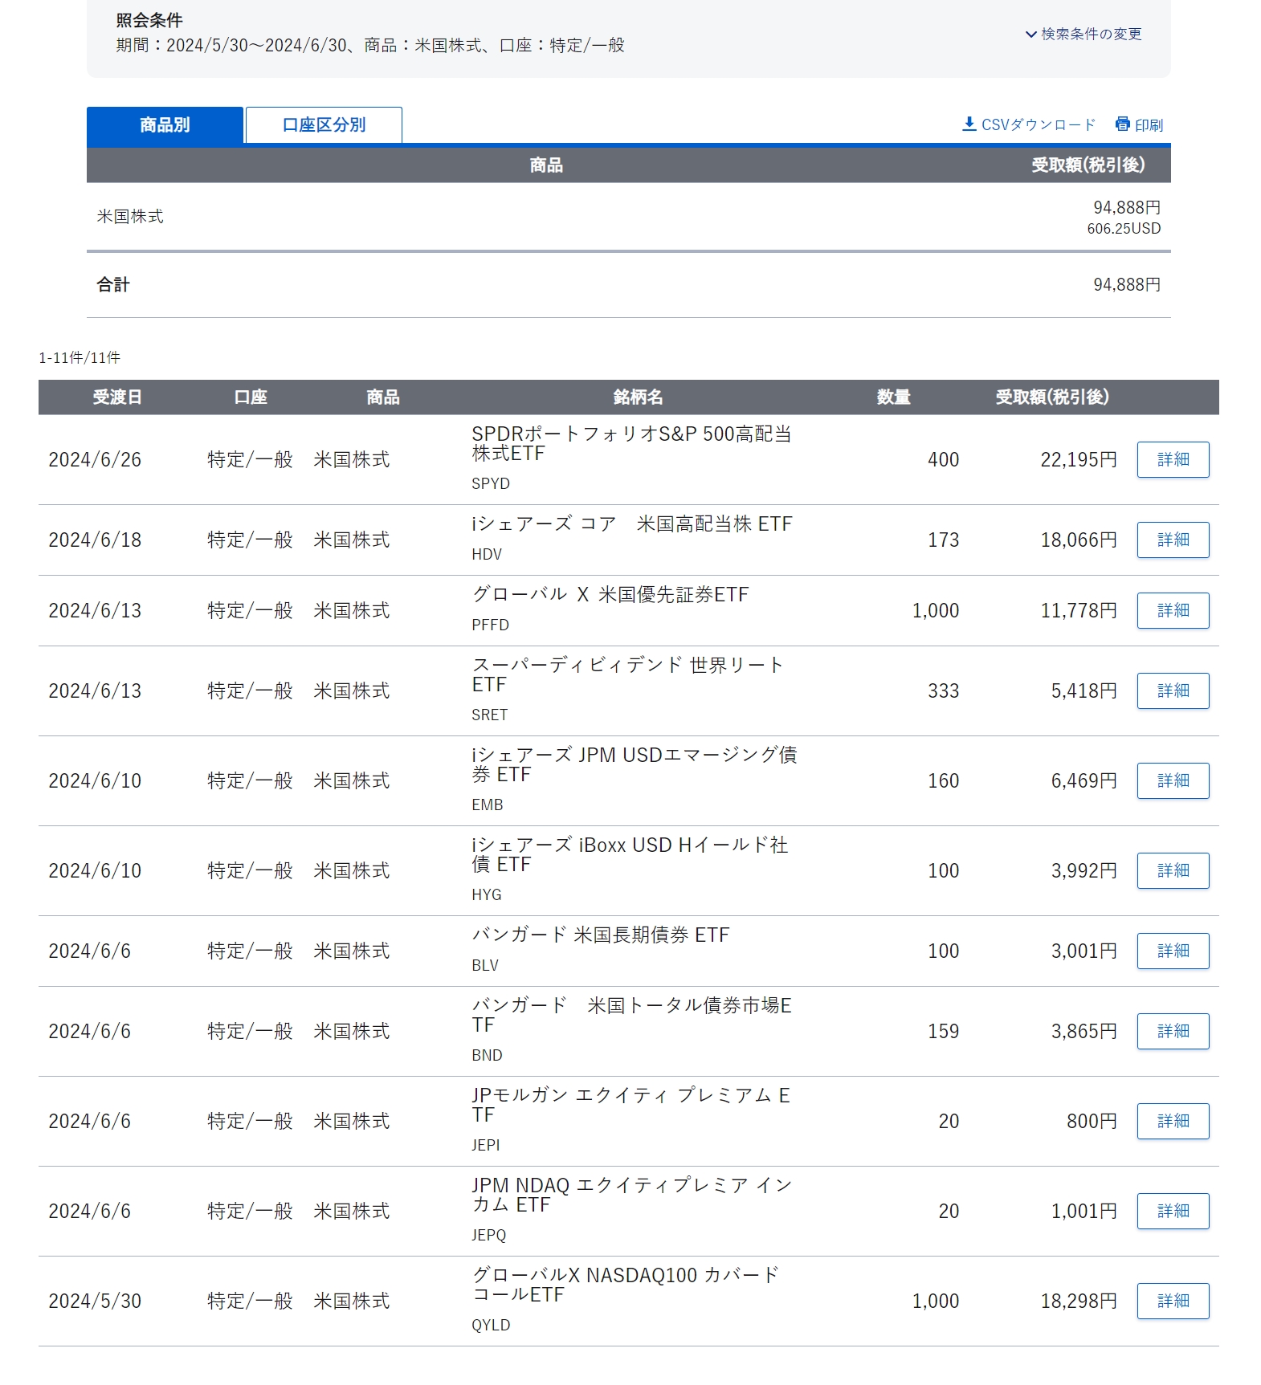Image resolution: width=1261 pixels, height=1385 pixels.
Task: Click the 2024/6/26 settlement date
Action: [95, 459]
